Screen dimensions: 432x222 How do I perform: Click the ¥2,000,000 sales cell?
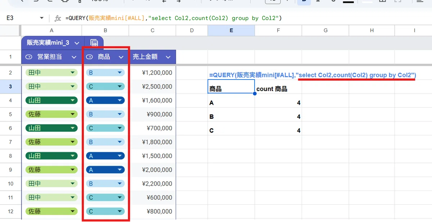pos(153,169)
